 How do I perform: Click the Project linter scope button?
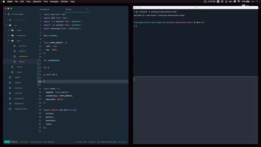coord(14,142)
